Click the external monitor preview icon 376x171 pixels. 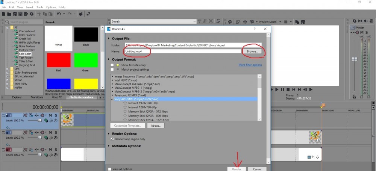(237, 22)
